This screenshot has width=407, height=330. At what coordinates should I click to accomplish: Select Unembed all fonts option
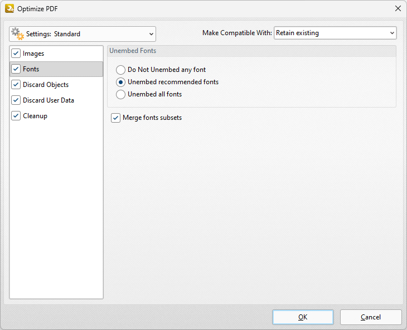(120, 94)
